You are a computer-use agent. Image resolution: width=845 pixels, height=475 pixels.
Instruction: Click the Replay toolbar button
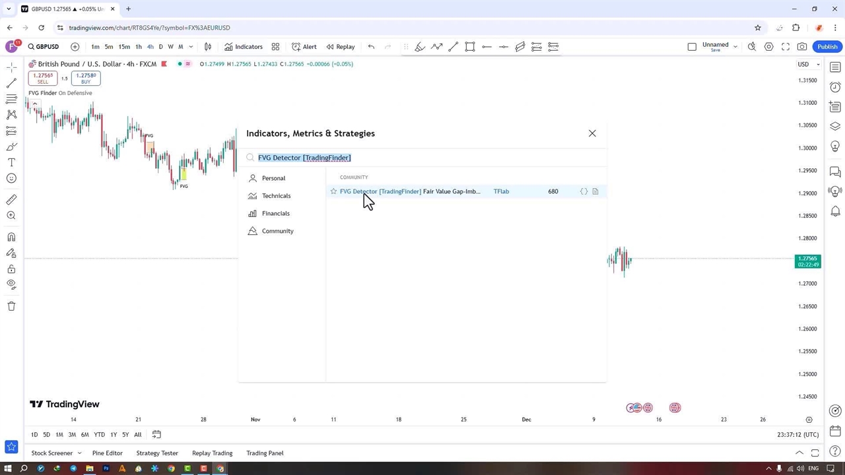tap(340, 47)
